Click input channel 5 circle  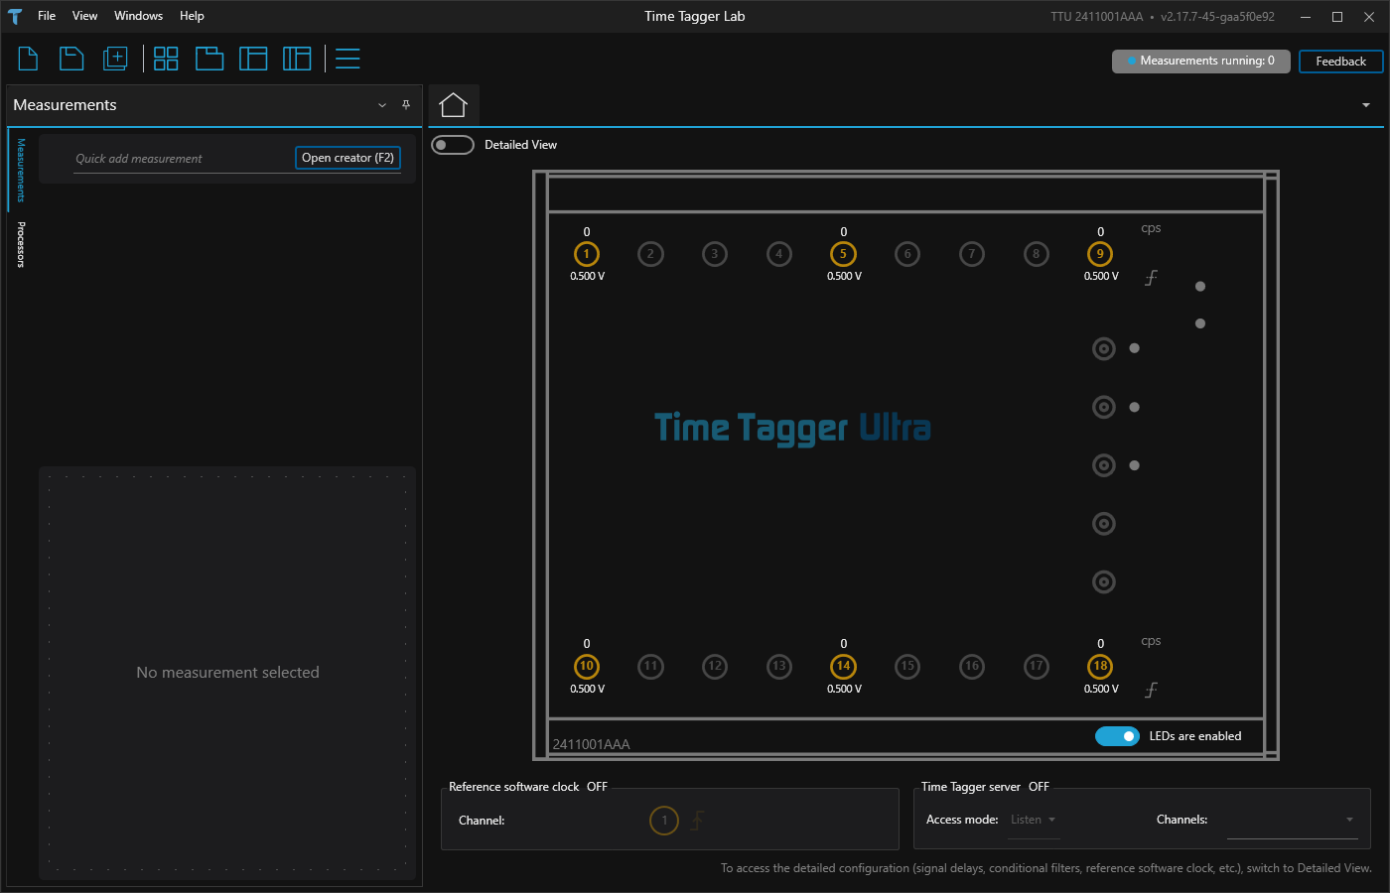tap(843, 254)
